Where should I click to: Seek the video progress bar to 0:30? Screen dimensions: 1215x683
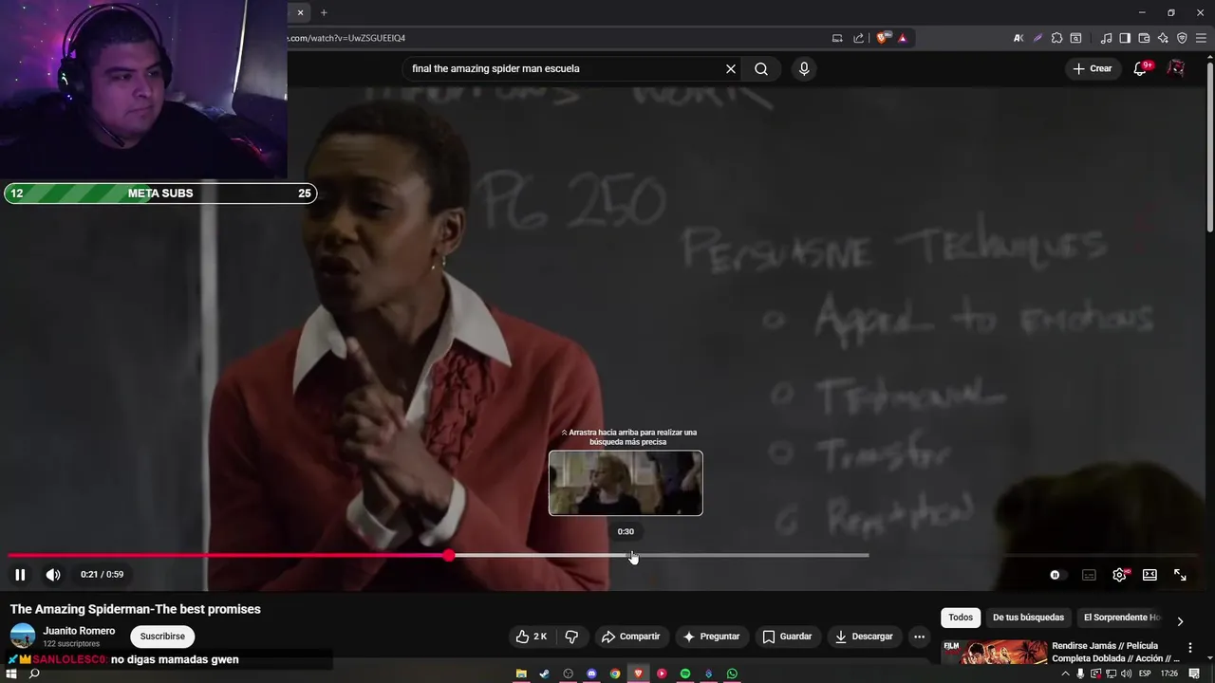[626, 556]
